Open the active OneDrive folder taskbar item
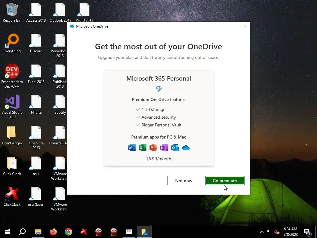317x238 pixels. click(x=144, y=232)
